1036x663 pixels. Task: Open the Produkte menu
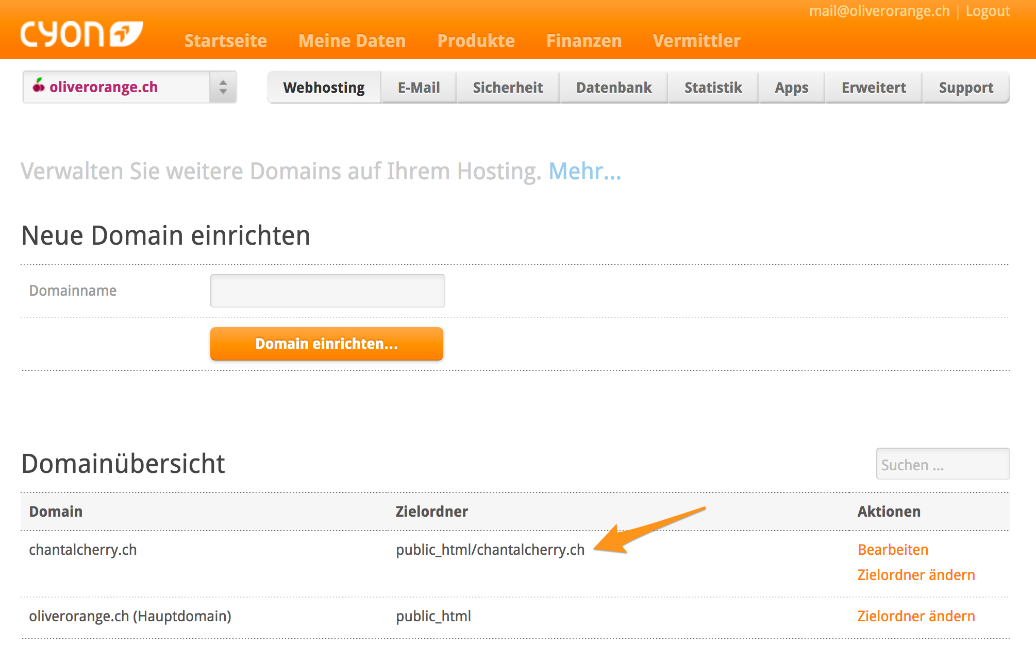click(x=476, y=41)
